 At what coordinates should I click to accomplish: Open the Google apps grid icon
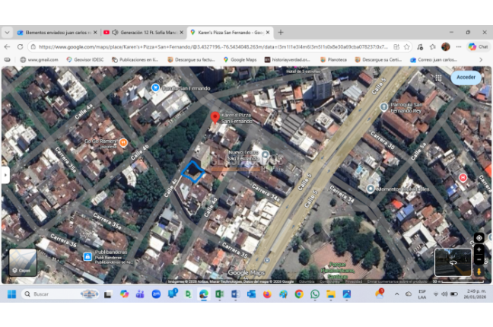pyautogui.click(x=438, y=78)
